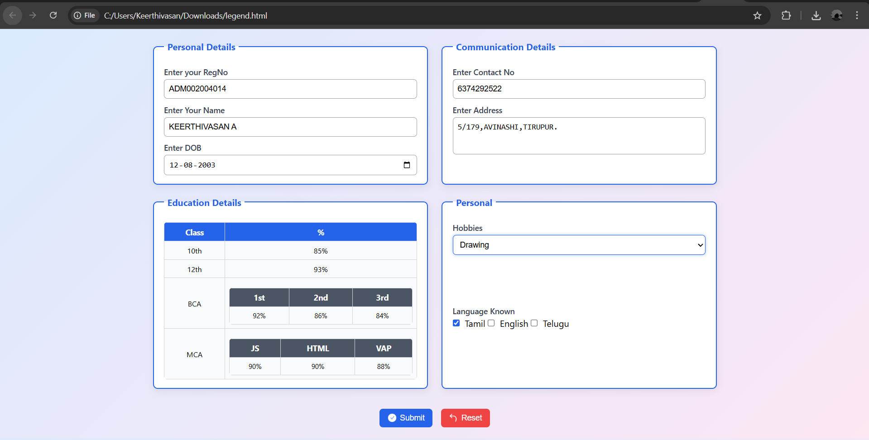Select the Enter Your Name field
The image size is (869, 440).
point(290,127)
